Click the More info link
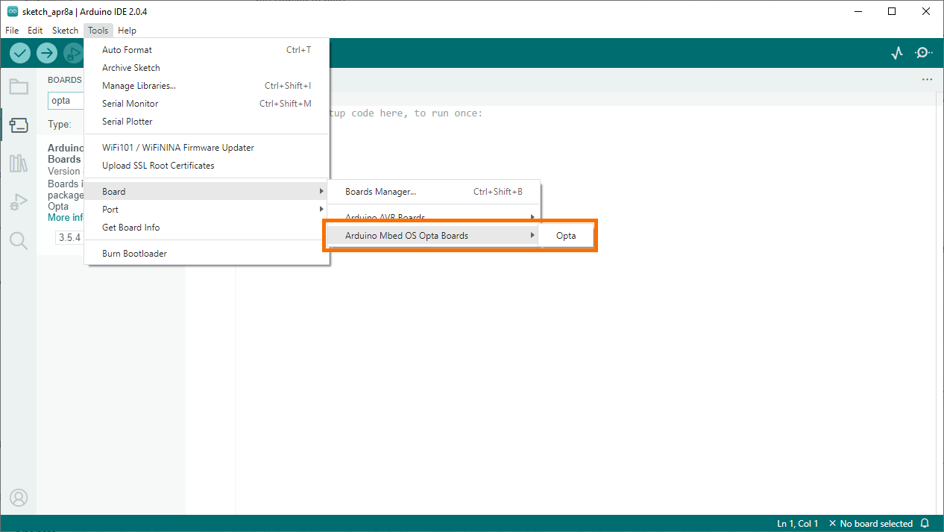The height and width of the screenshot is (532, 944). (x=64, y=217)
